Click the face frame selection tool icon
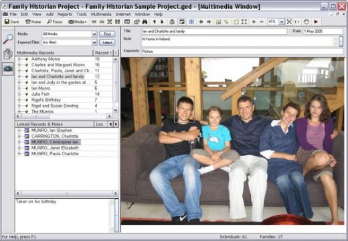This screenshot has height=241, width=348. click(x=244, y=21)
